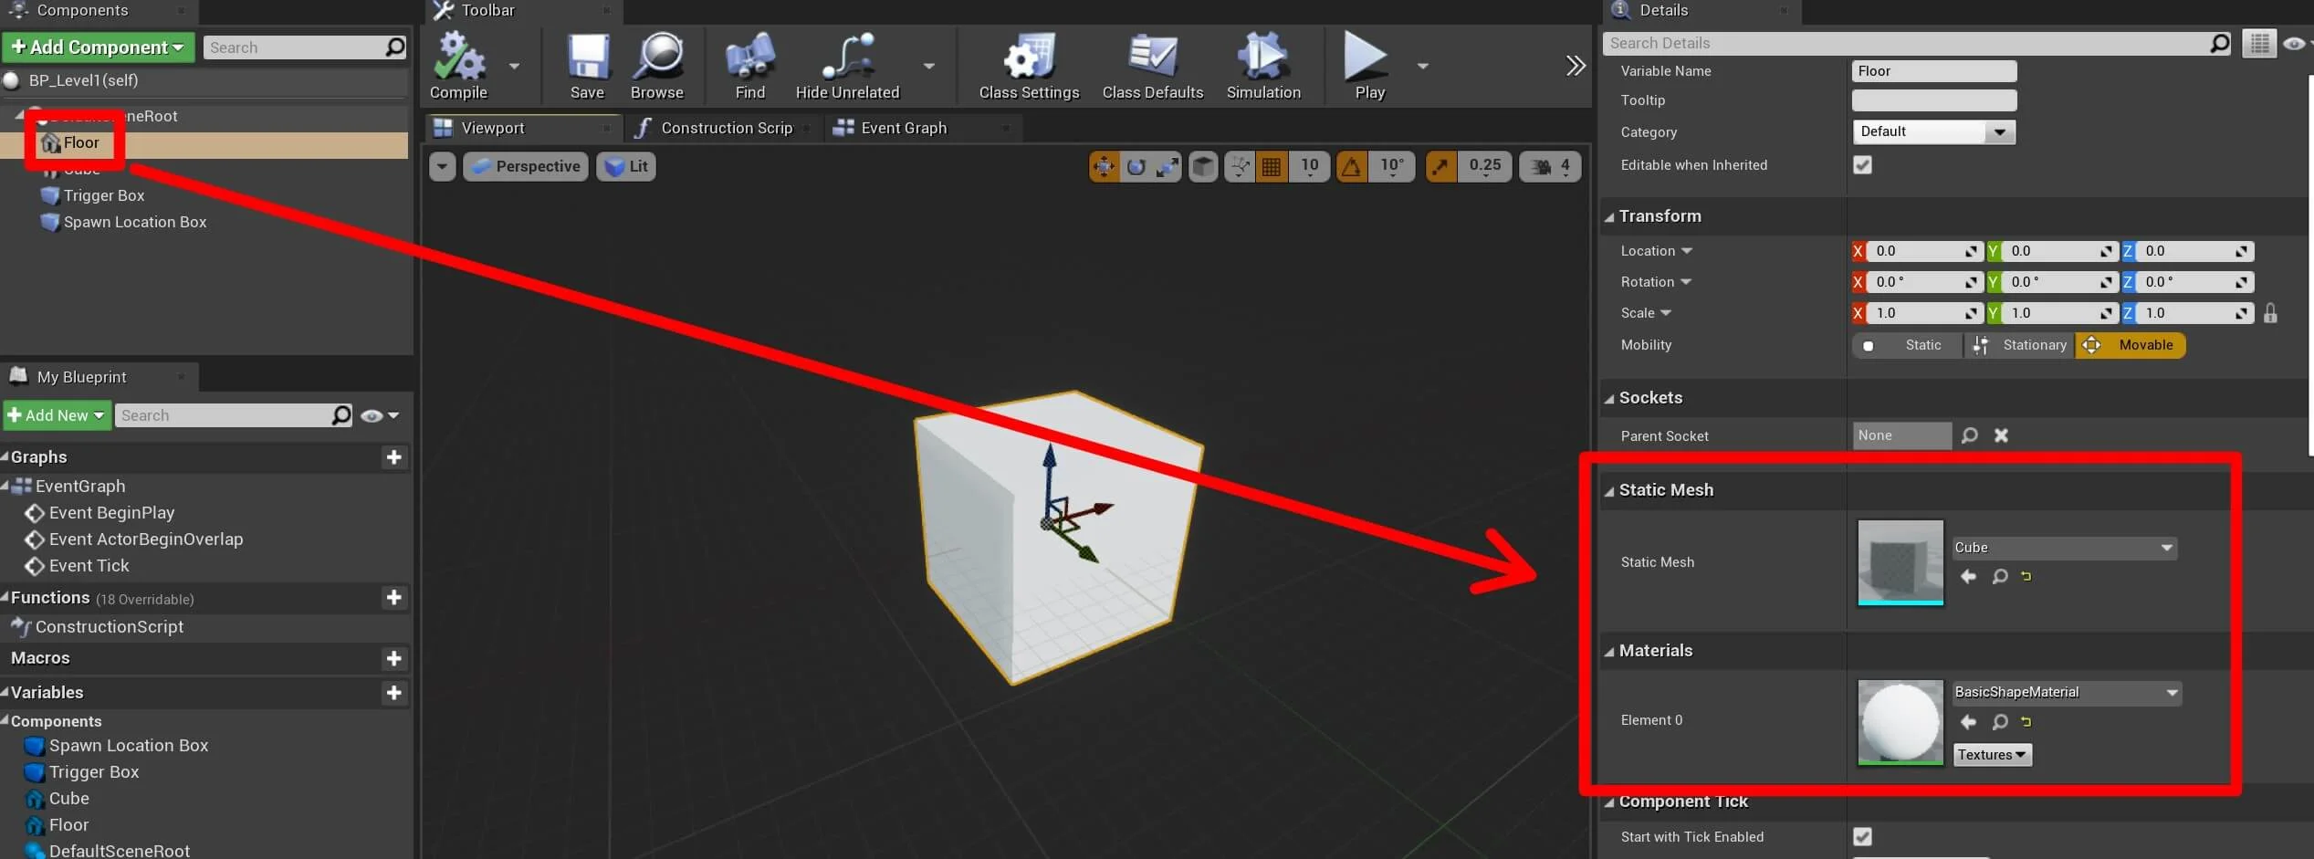The image size is (2314, 859).
Task: Toggle Start with Tick Enabled checkbox
Action: click(x=1862, y=836)
